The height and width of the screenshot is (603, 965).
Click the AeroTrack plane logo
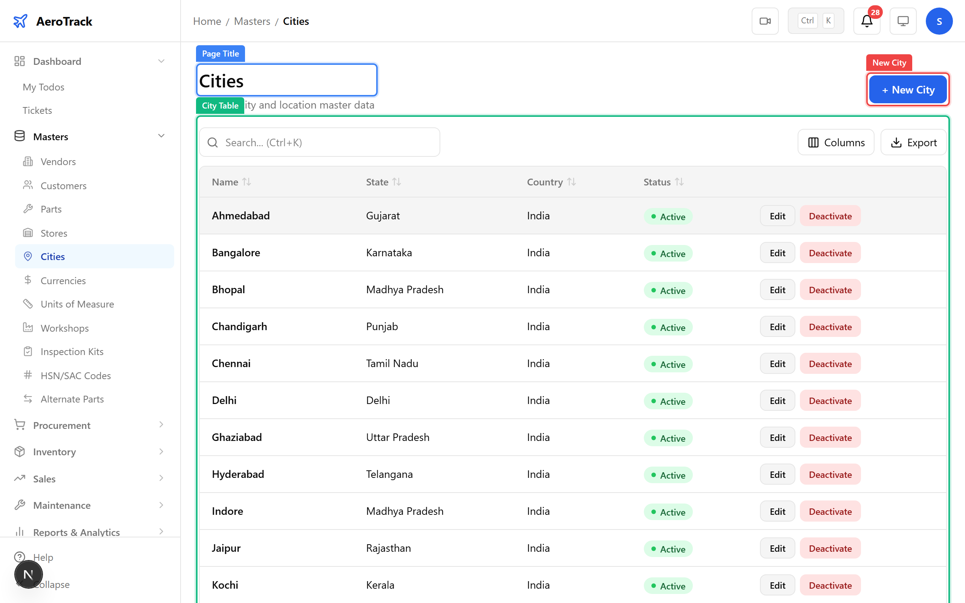(20, 21)
